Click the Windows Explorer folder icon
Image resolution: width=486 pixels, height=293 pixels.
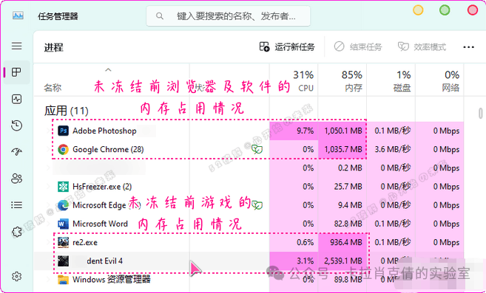pyautogui.click(x=63, y=280)
